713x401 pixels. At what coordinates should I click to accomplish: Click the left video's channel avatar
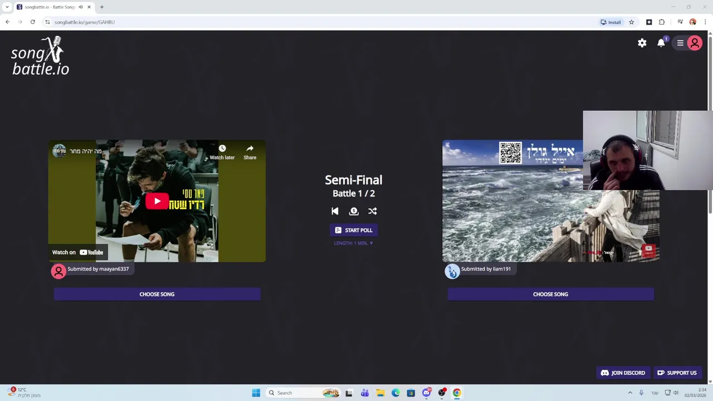pyautogui.click(x=59, y=151)
